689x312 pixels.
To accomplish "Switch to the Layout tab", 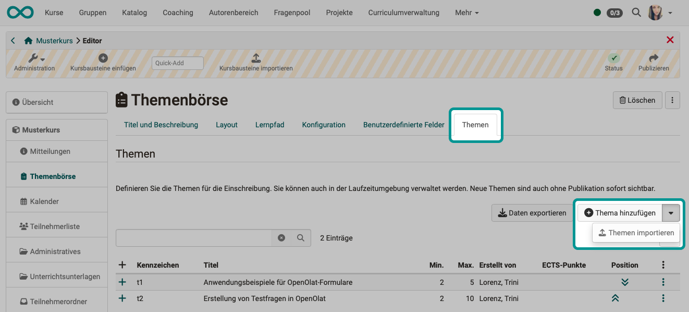I will pyautogui.click(x=226, y=125).
